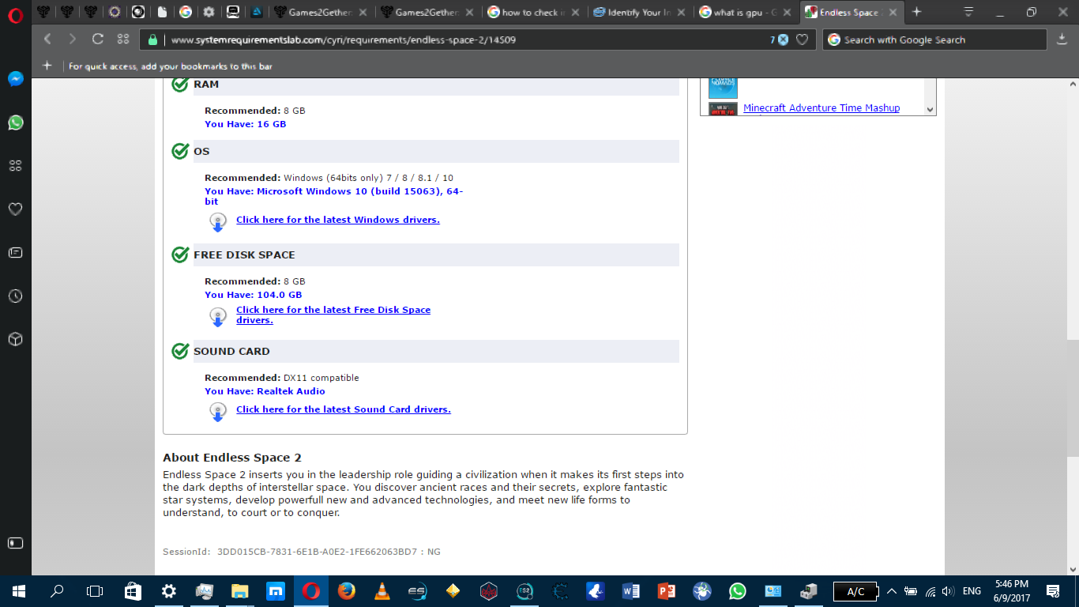Click Minecraft Adventure Time Mashup thumbnail
Viewport: 1079px width, 607px height.
click(x=723, y=109)
